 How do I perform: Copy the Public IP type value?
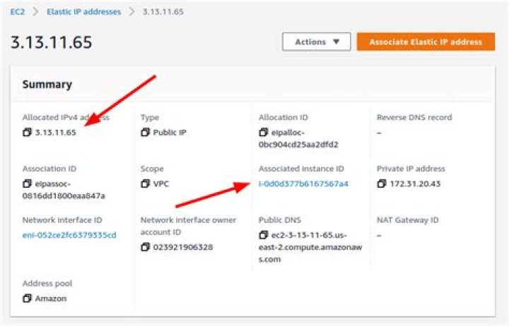[145, 132]
